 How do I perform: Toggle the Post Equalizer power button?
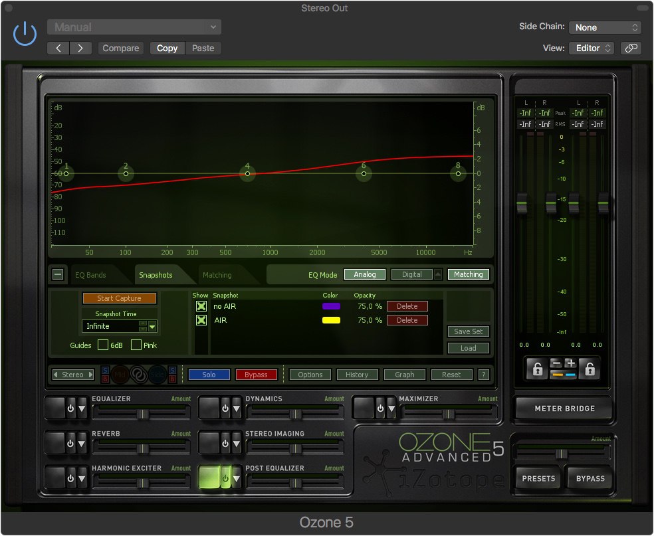224,478
